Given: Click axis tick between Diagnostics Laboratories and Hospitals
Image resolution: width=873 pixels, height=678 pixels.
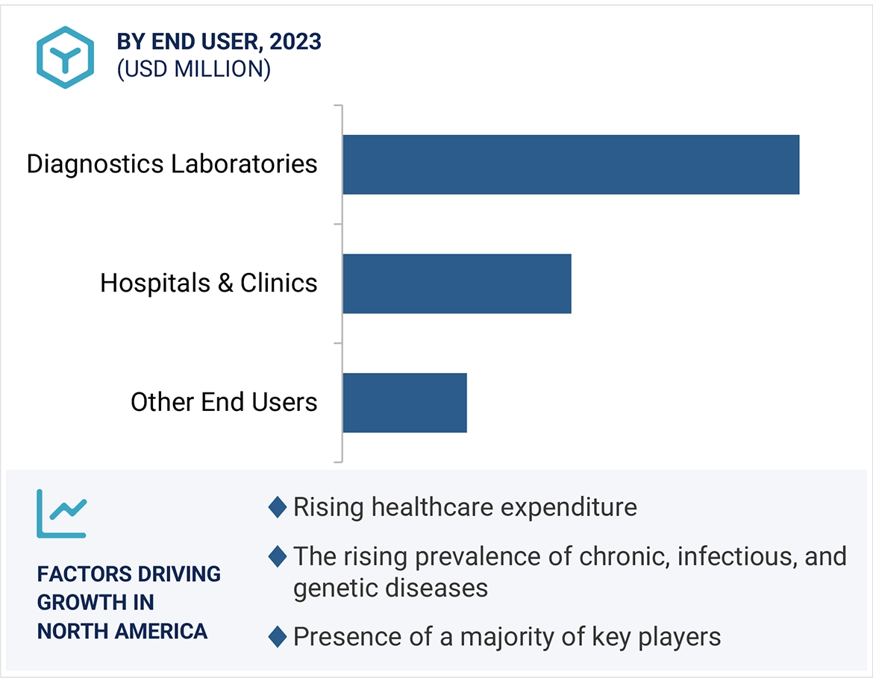Looking at the screenshot, I should pyautogui.click(x=337, y=224).
